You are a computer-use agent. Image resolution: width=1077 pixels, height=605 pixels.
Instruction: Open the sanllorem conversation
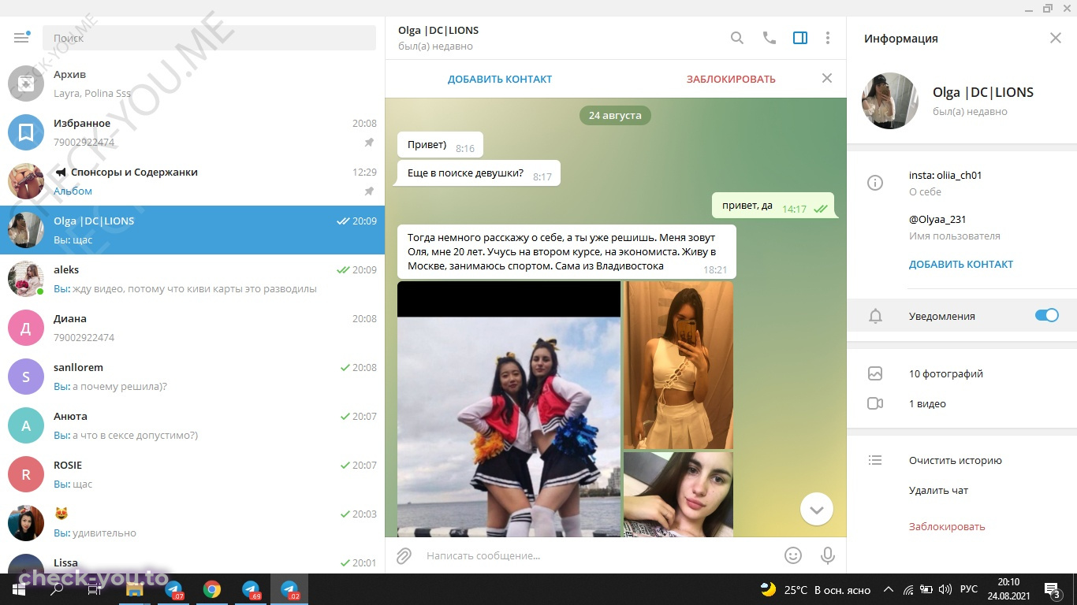[x=192, y=377]
